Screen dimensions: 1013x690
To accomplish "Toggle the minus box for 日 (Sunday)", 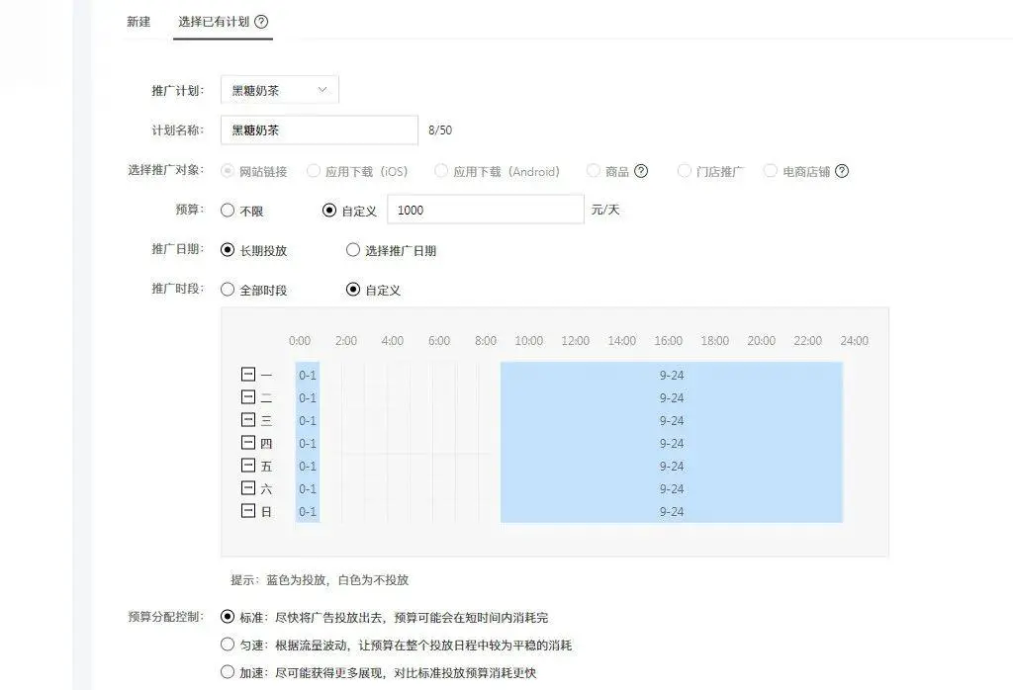I will coord(248,511).
